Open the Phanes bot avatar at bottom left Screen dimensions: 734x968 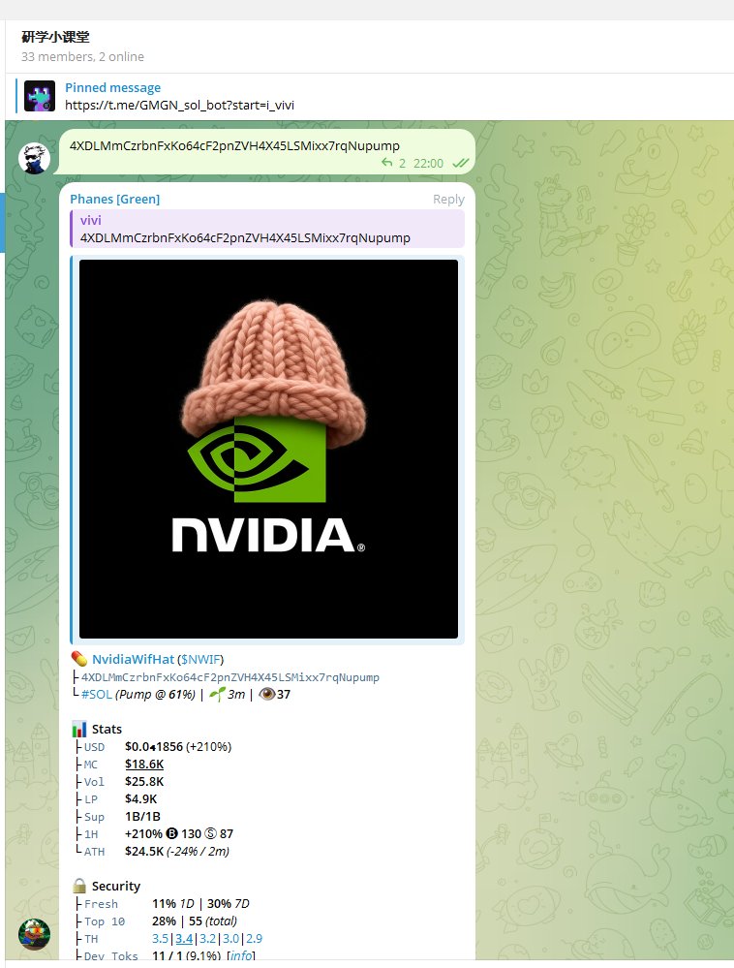tap(34, 934)
